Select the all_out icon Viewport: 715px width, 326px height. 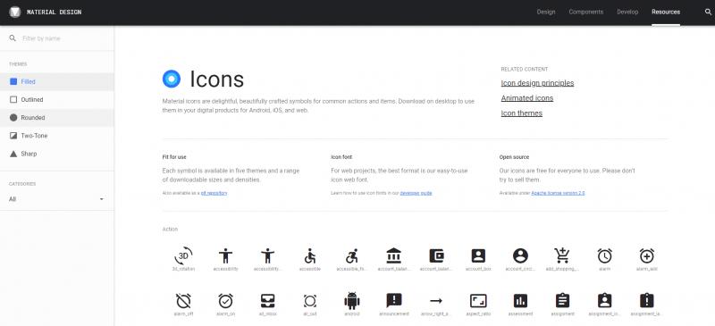309,300
